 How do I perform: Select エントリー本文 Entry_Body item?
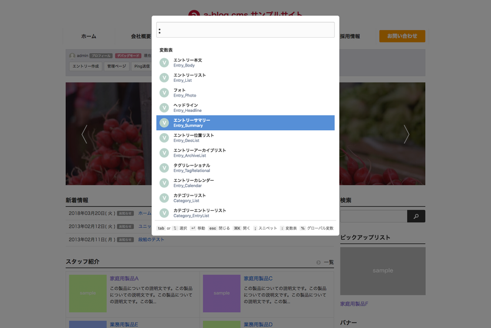pyautogui.click(x=246, y=63)
